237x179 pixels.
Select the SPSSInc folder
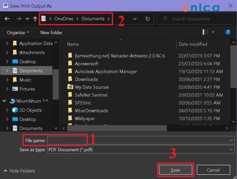point(83,103)
